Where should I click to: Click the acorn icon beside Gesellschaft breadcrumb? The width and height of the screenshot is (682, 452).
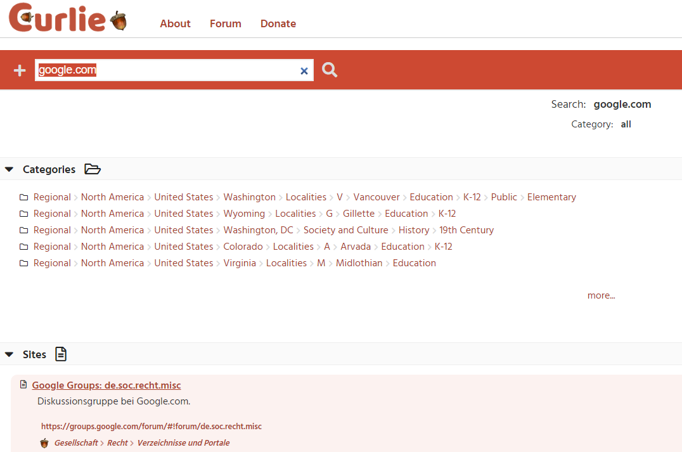click(44, 443)
